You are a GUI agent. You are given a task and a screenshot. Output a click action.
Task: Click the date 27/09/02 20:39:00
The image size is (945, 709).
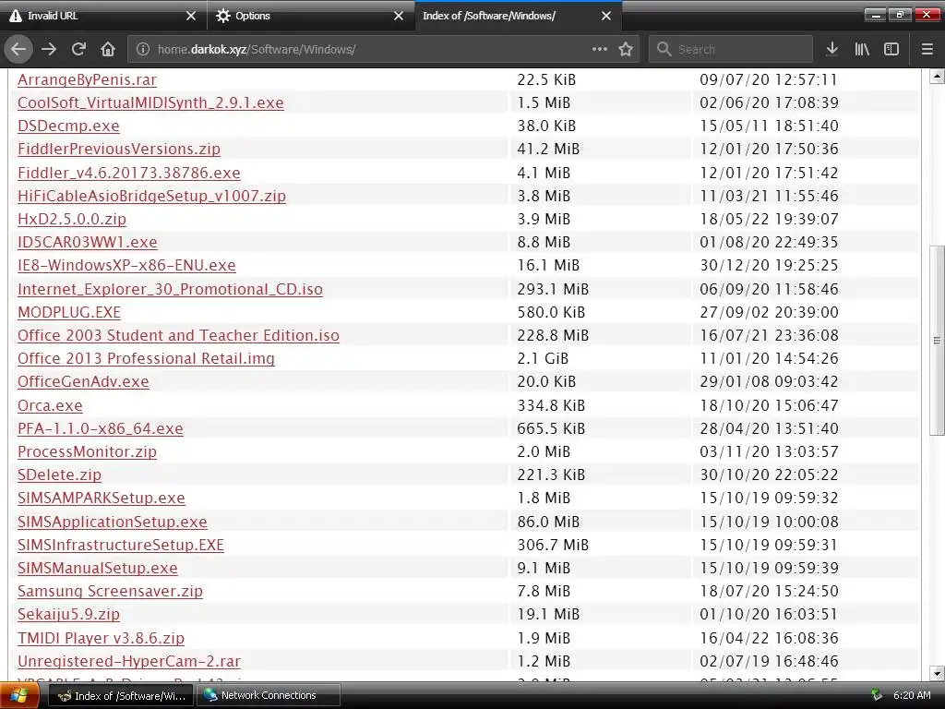tap(769, 312)
